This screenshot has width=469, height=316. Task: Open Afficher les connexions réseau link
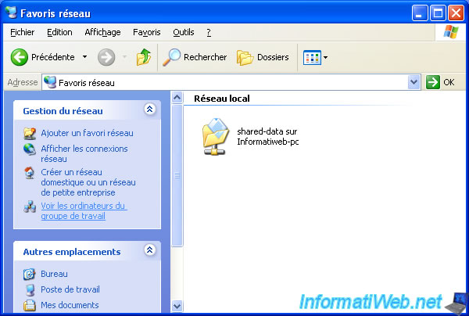[x=84, y=154]
